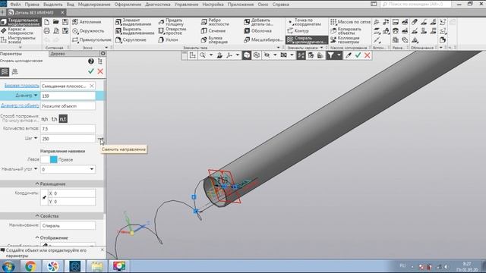The height and width of the screenshot is (273, 486).
Task: Open file folder icon in Системная
Action: click(x=55, y=22)
